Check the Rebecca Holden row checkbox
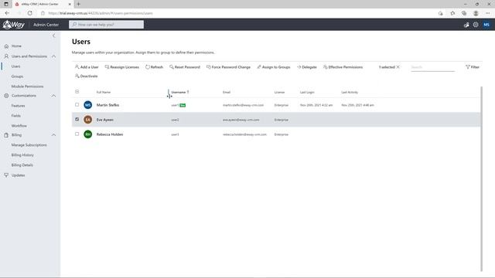This screenshot has height=278, width=495. tap(77, 134)
